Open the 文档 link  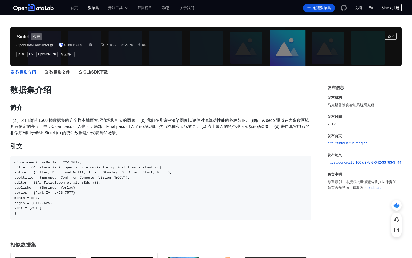(x=358, y=8)
